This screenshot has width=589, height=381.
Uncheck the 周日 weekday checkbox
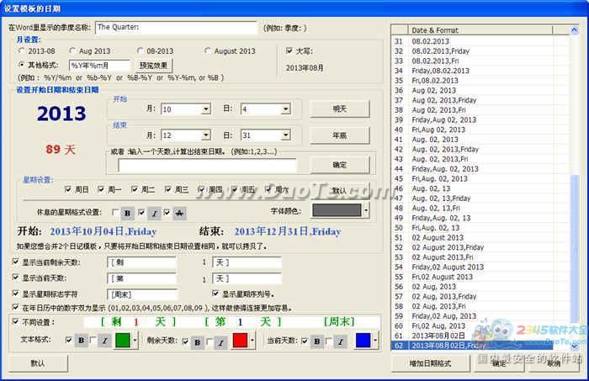pyautogui.click(x=68, y=189)
